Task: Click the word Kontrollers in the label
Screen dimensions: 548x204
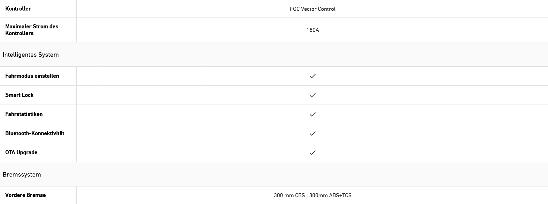Action: coord(19,33)
